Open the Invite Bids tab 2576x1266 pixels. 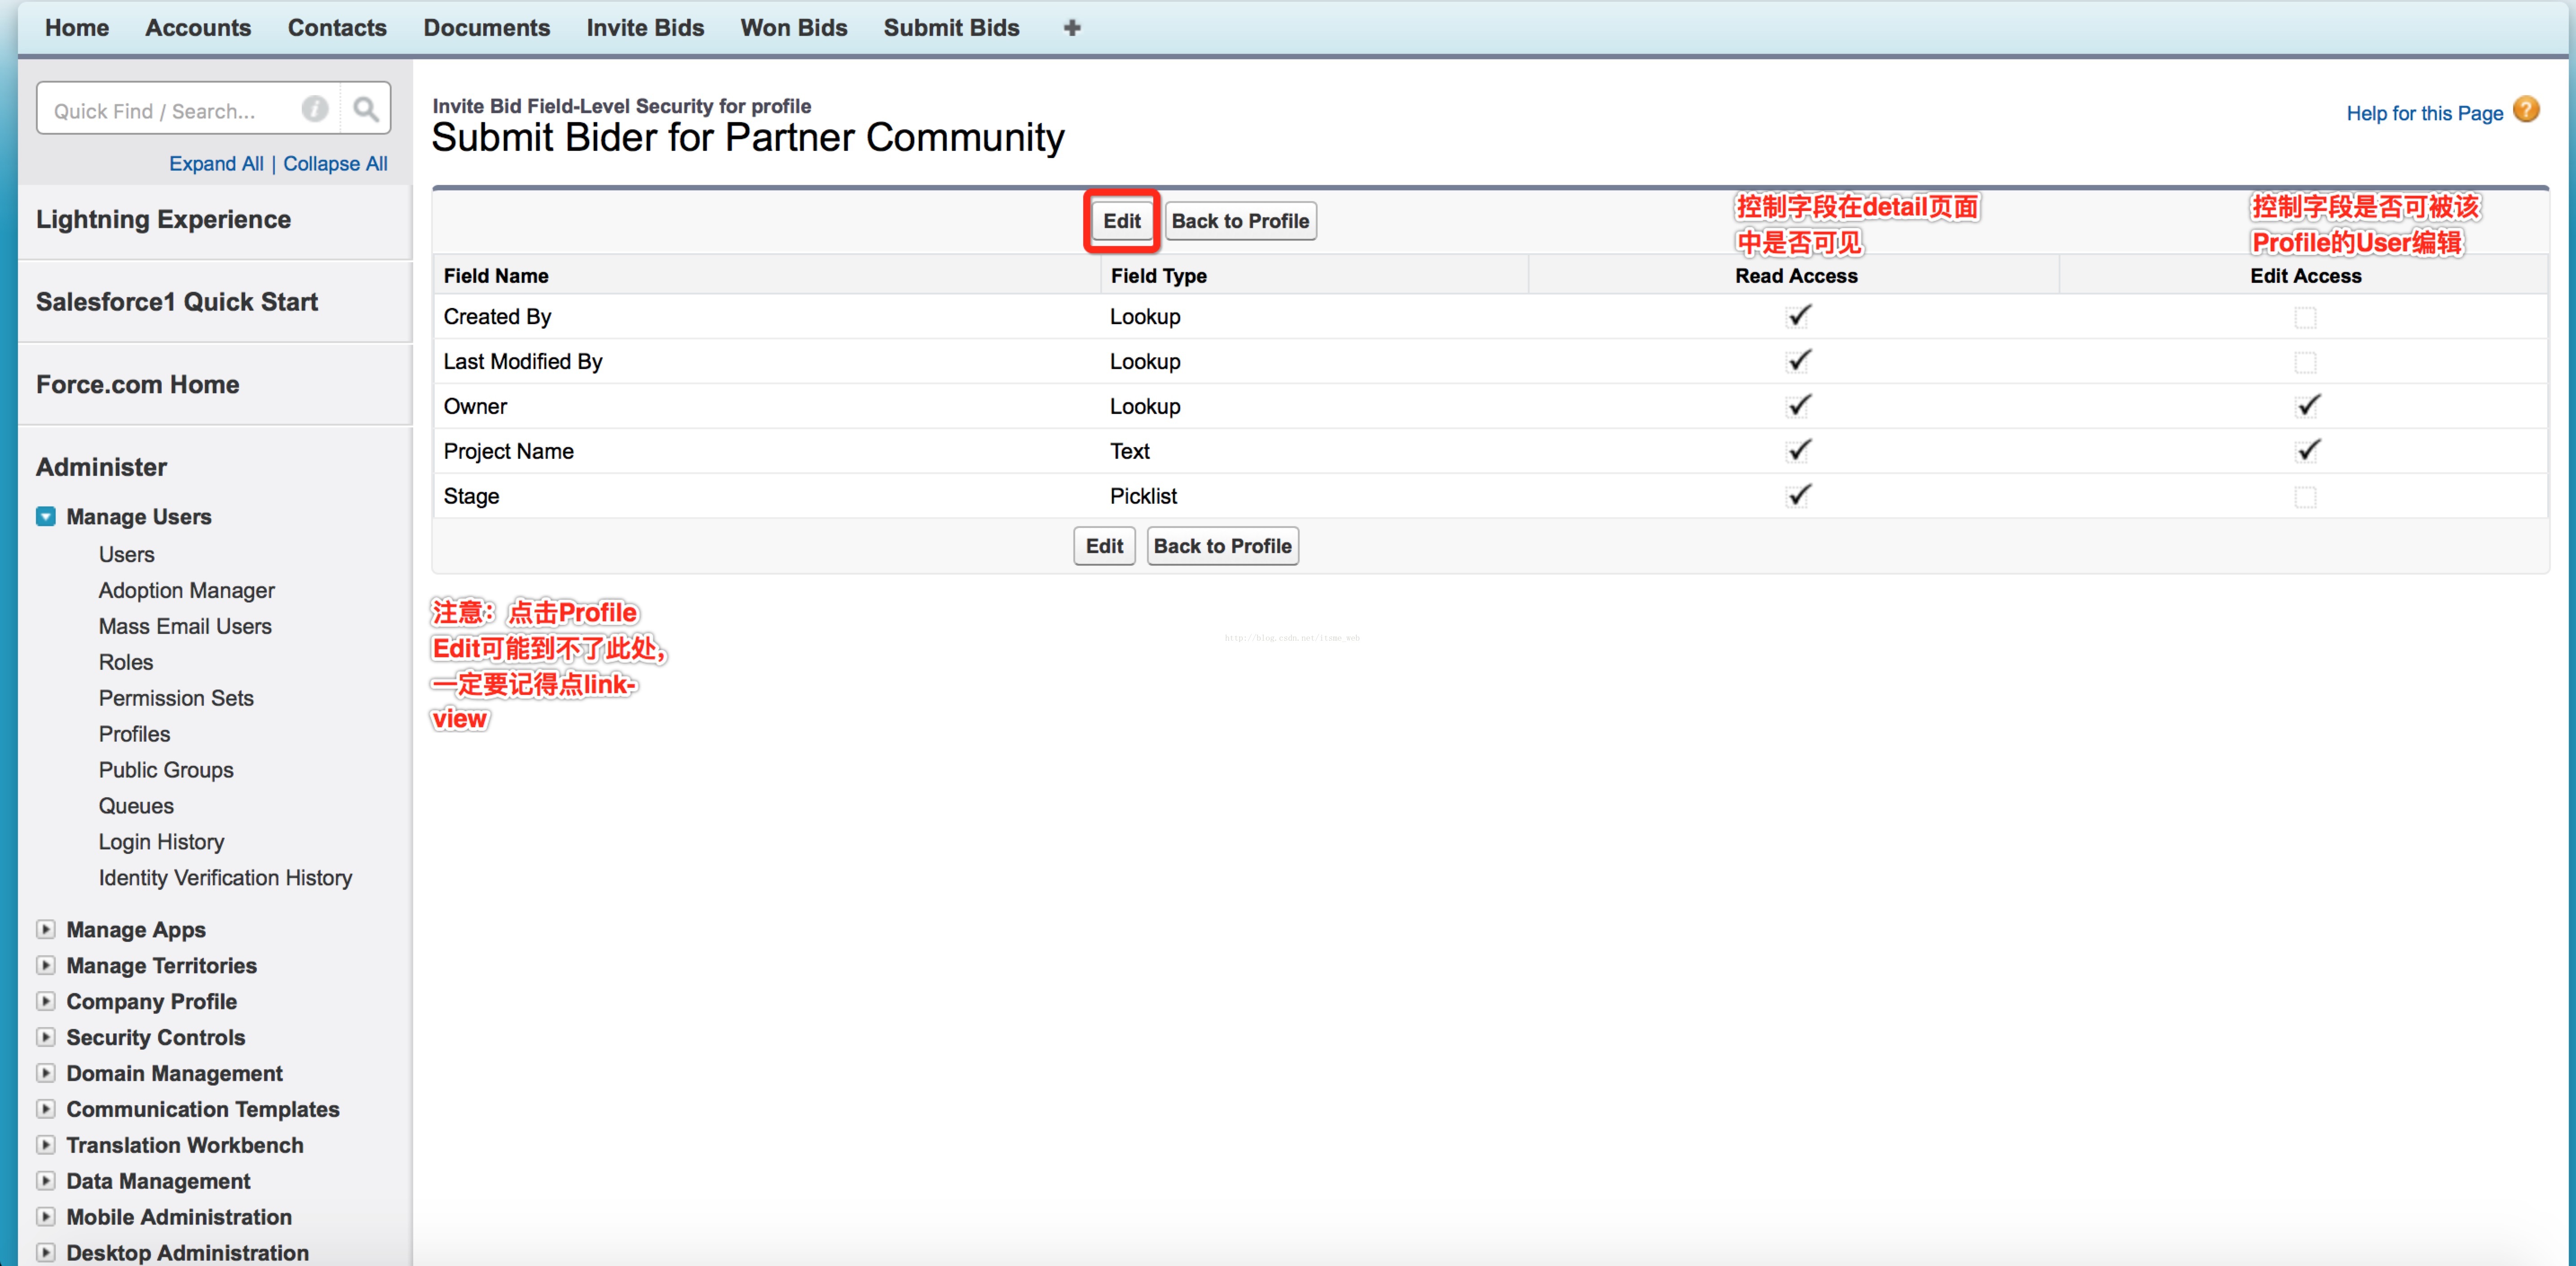tap(645, 28)
